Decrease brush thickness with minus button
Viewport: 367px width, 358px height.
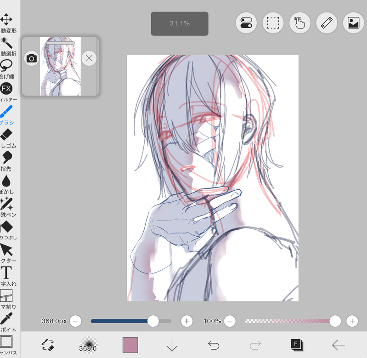click(76, 321)
